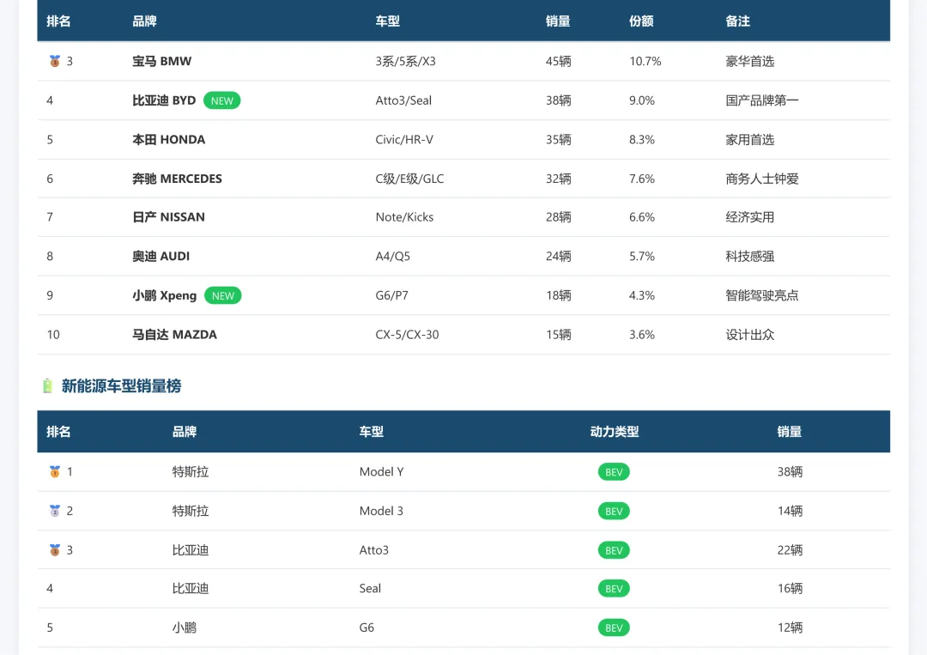This screenshot has width=927, height=655.
Task: Click the Note/Kicks model cell
Action: tap(404, 217)
